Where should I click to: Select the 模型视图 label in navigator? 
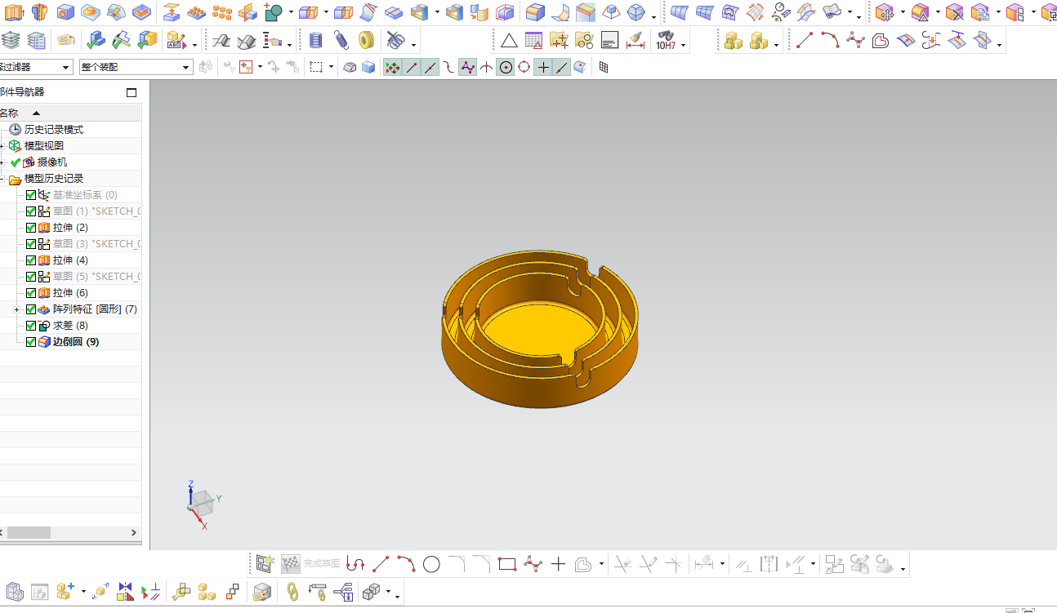tap(44, 146)
